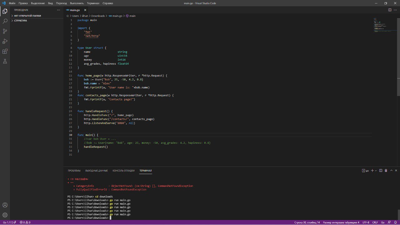This screenshot has height=225, width=400.
Task: Open the Extensions view
Action: point(5,51)
